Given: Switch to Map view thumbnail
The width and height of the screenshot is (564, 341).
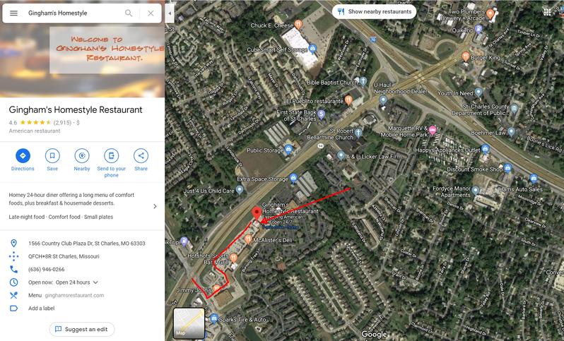Looking at the screenshot, I should 189,323.
